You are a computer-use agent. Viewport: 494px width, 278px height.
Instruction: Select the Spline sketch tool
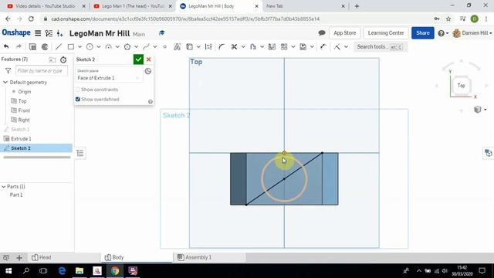point(146,46)
